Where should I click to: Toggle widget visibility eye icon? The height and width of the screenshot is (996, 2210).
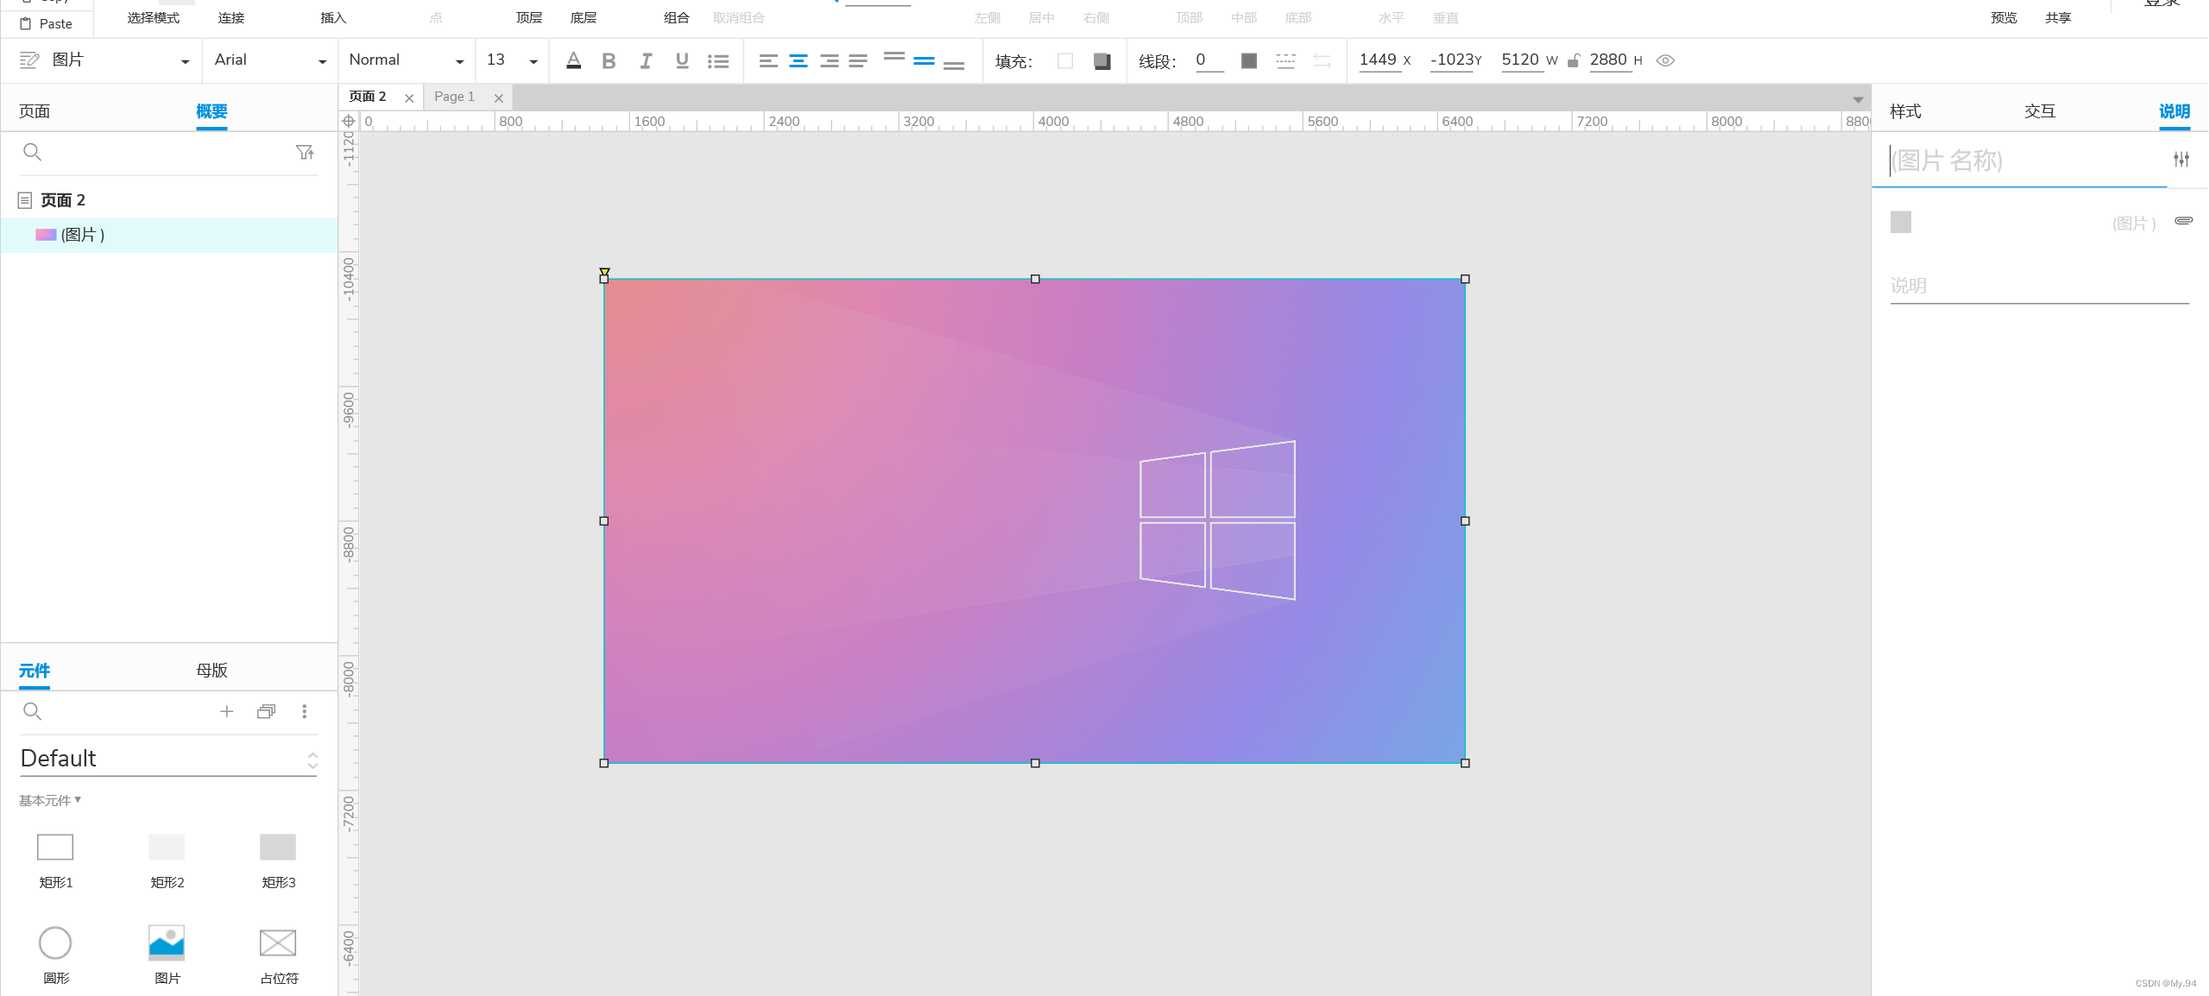pos(1666,60)
